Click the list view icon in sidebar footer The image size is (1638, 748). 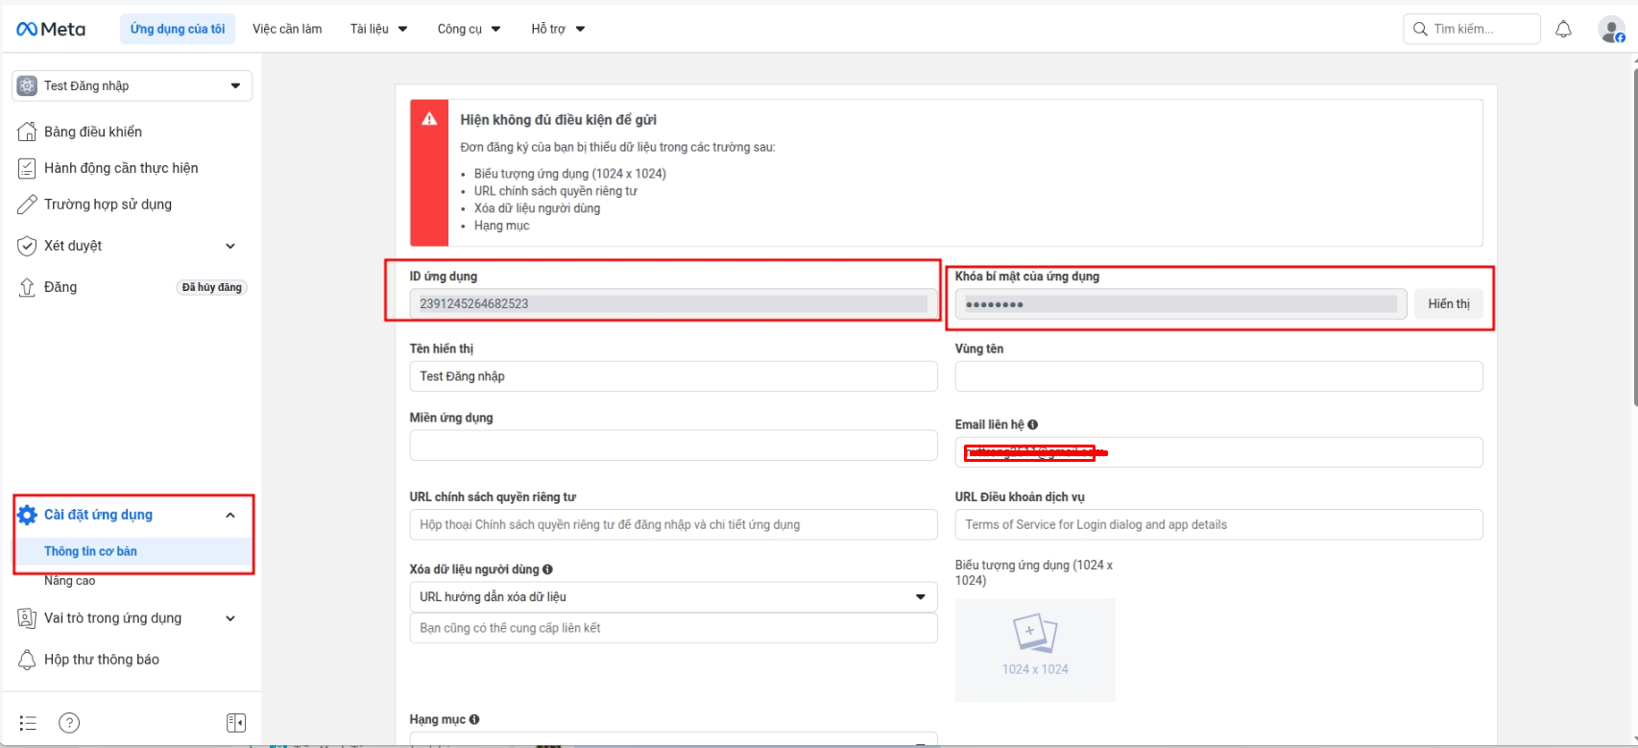[x=28, y=723]
